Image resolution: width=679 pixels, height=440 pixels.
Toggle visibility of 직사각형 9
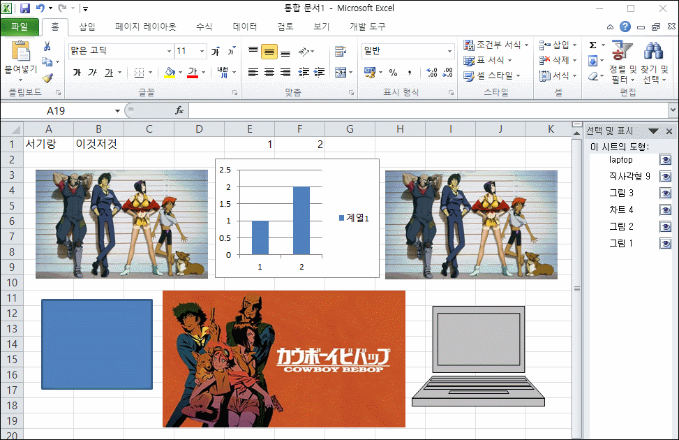point(665,177)
